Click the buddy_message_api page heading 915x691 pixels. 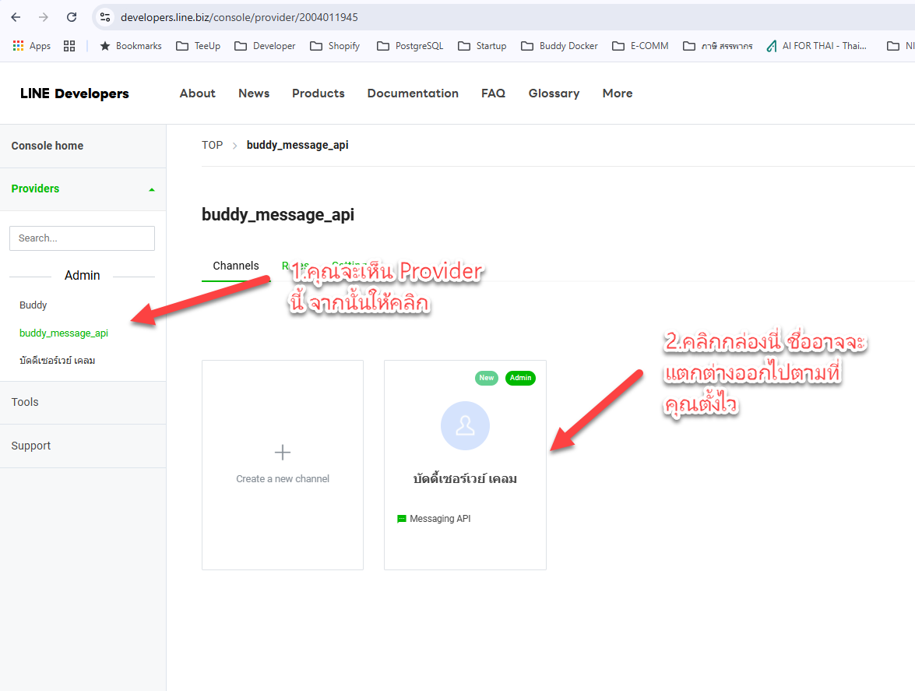[278, 215]
